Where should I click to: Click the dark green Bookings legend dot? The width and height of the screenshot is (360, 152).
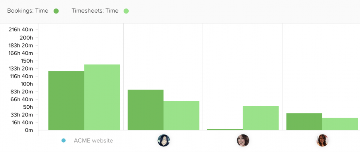coord(56,11)
